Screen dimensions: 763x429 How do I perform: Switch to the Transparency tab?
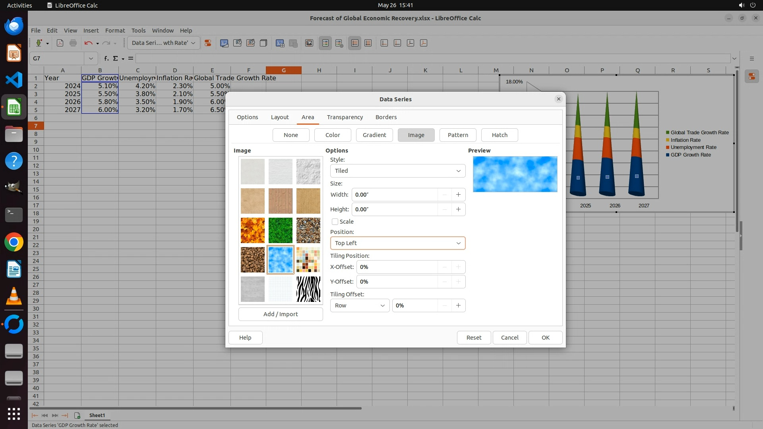[345, 117]
